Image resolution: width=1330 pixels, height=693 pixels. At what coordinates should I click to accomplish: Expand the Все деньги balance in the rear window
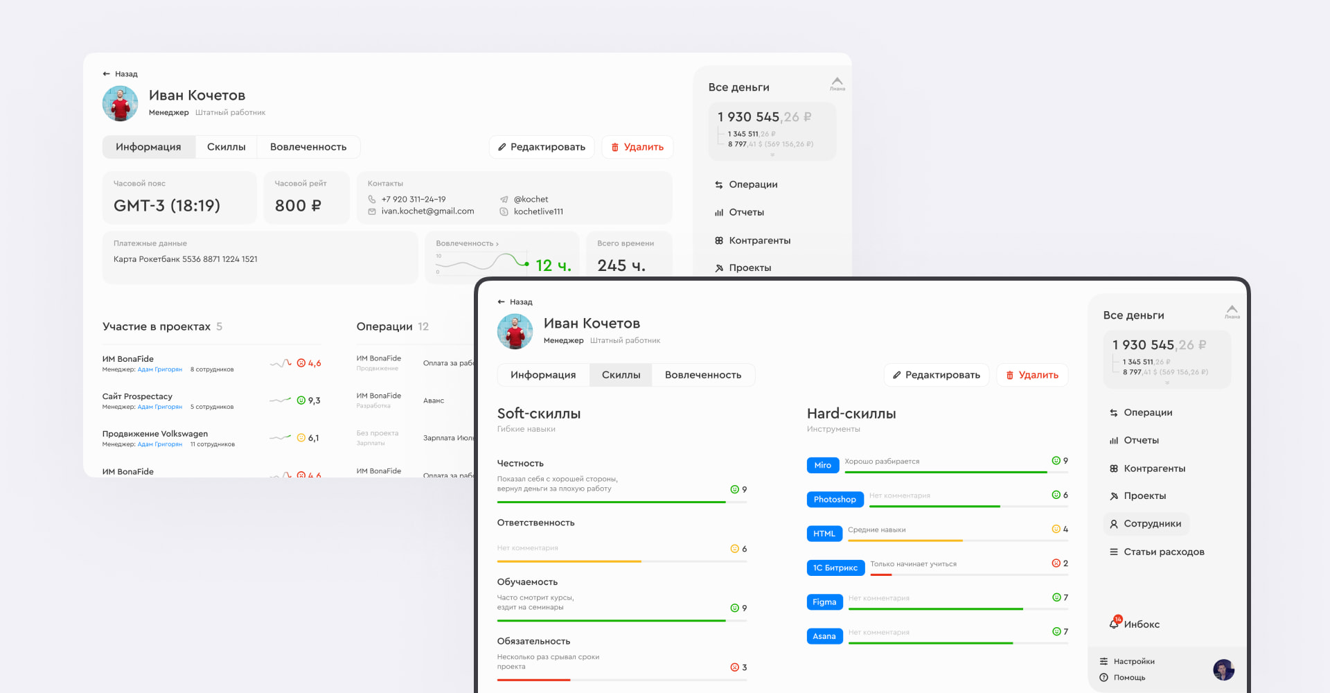click(x=772, y=155)
